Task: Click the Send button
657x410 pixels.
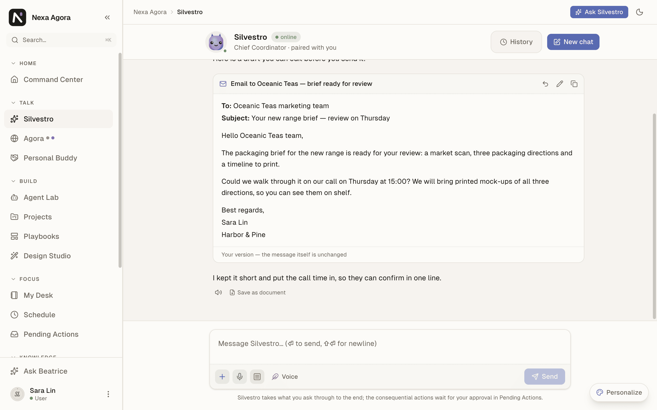Action: point(544,376)
